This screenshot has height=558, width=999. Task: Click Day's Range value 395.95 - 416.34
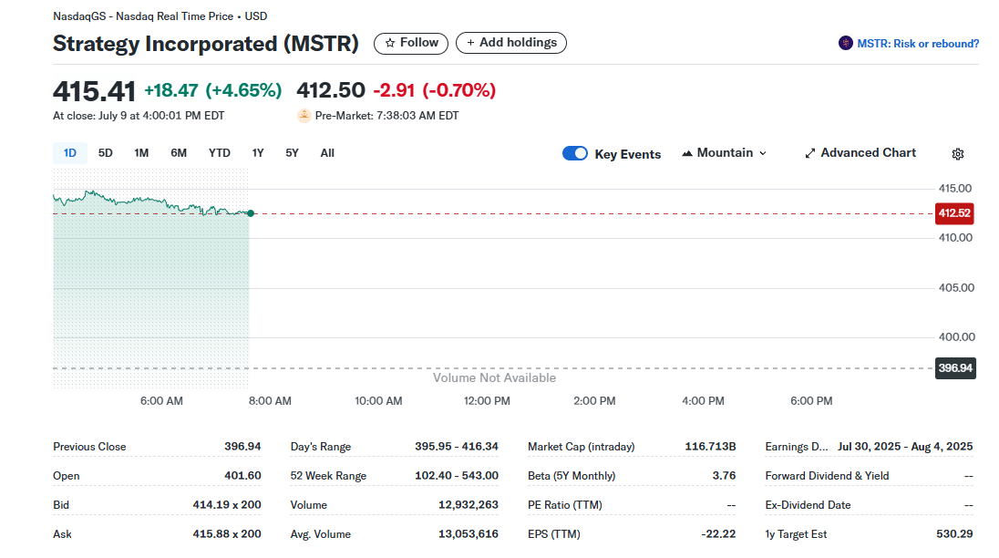(456, 447)
